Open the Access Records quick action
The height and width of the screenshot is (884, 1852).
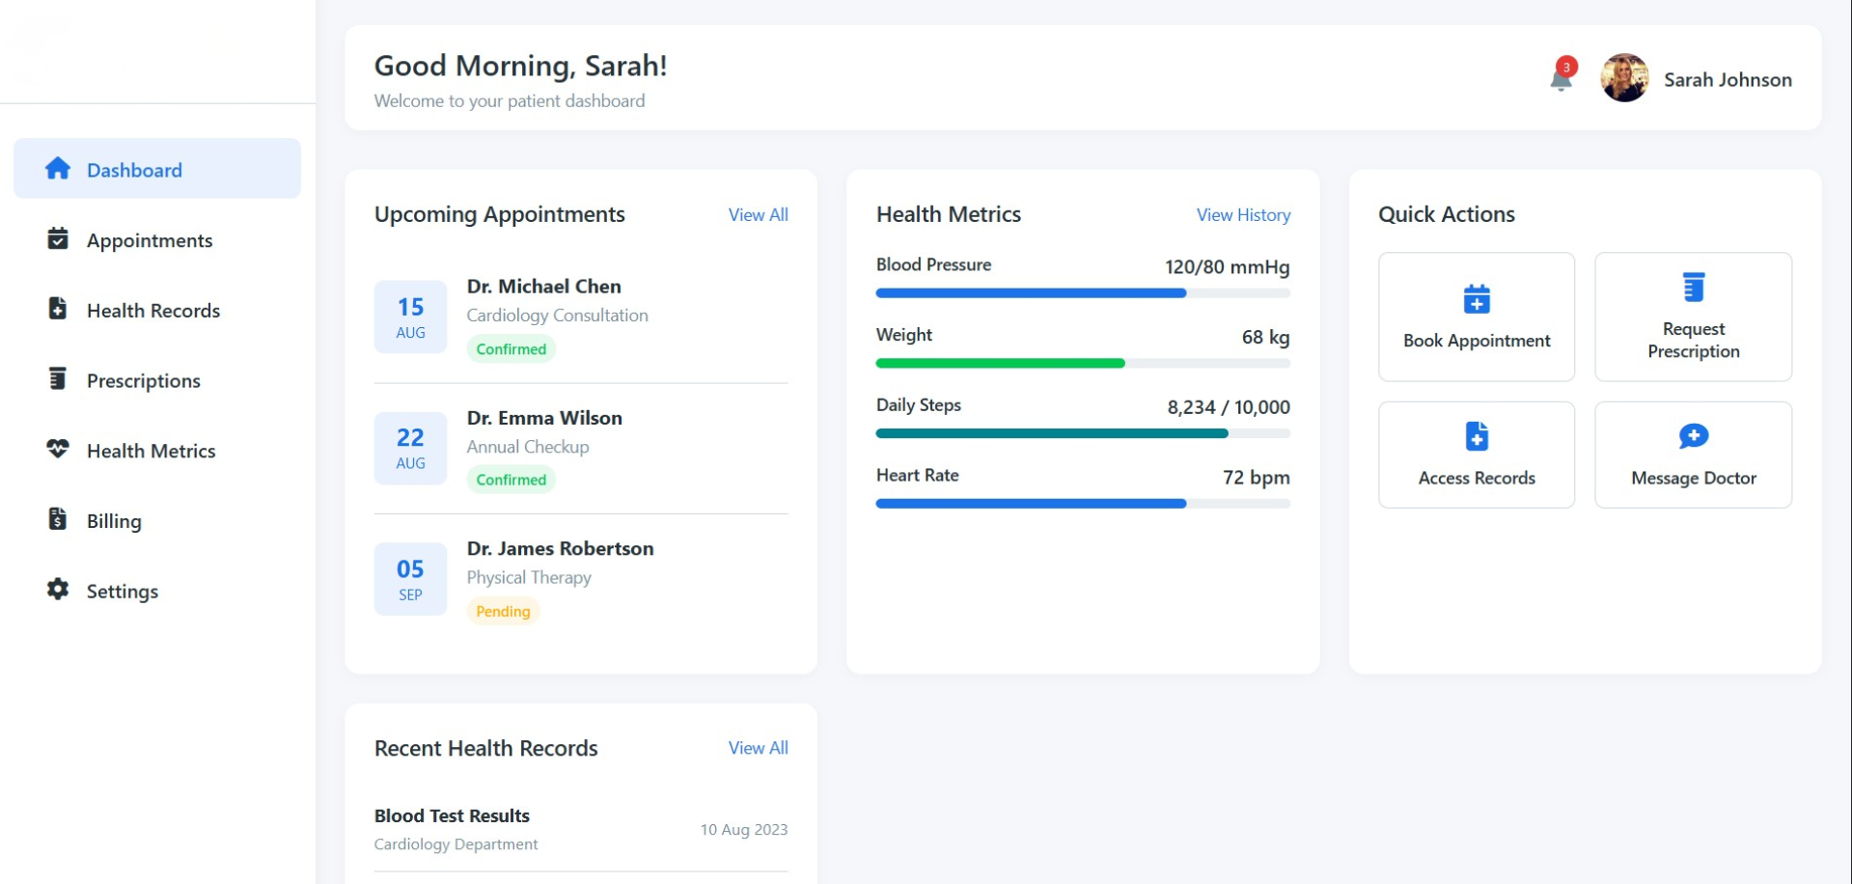coord(1477,455)
